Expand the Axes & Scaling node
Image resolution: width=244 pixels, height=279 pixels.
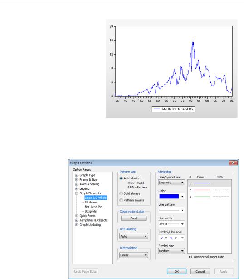coord(77,184)
